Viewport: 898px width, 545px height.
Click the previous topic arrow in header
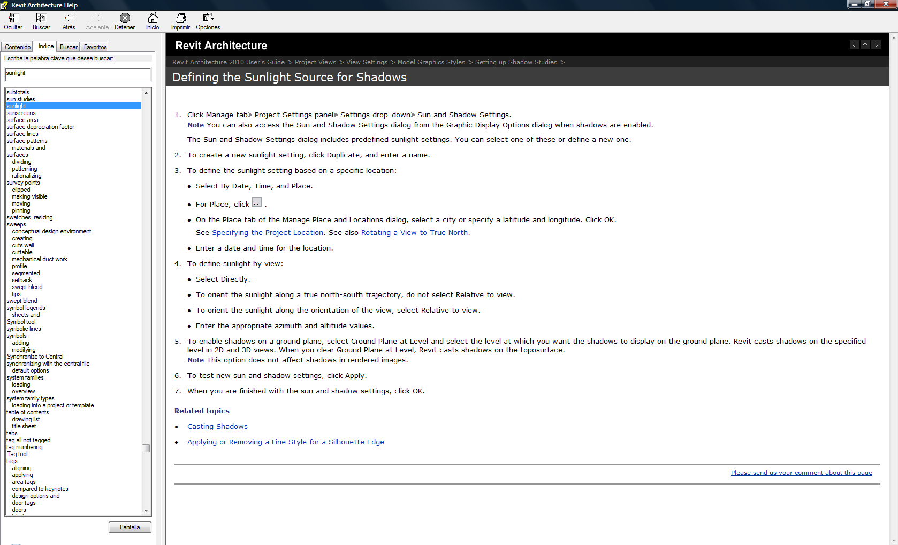coord(855,44)
